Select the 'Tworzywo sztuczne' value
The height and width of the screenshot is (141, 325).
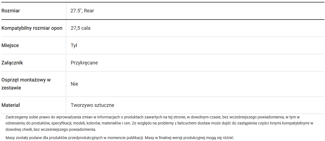pyautogui.click(x=92, y=105)
